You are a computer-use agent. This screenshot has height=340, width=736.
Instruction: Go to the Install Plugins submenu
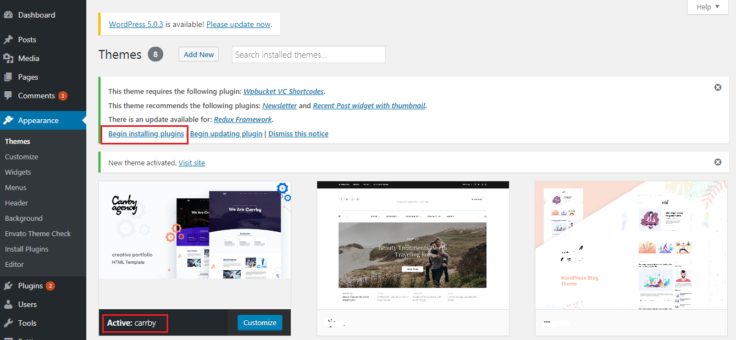[26, 249]
